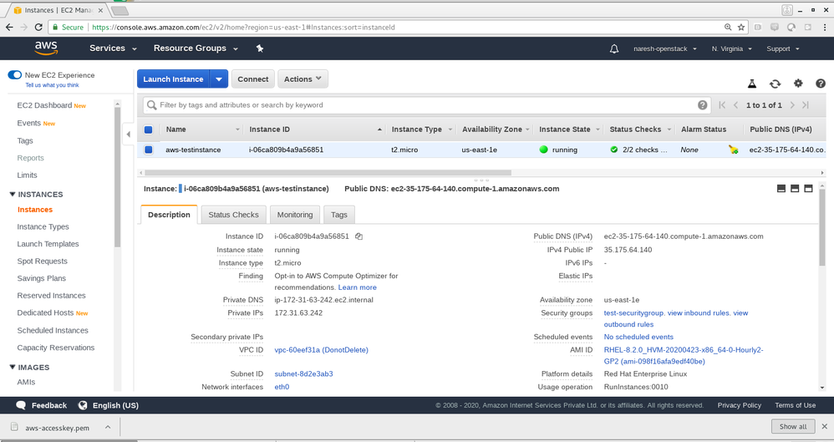834x442 pixels.
Task: Click the help question mark icon
Action: (821, 84)
